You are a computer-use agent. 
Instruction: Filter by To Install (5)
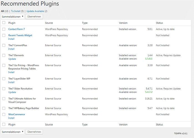pos(17,11)
